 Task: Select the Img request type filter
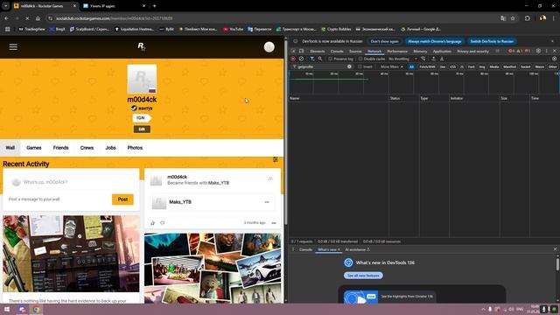coord(482,66)
